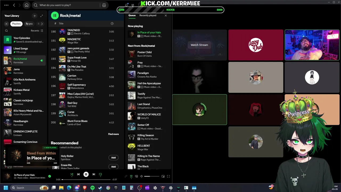
Task: Open Windows Start menu
Action: [x=6, y=188]
